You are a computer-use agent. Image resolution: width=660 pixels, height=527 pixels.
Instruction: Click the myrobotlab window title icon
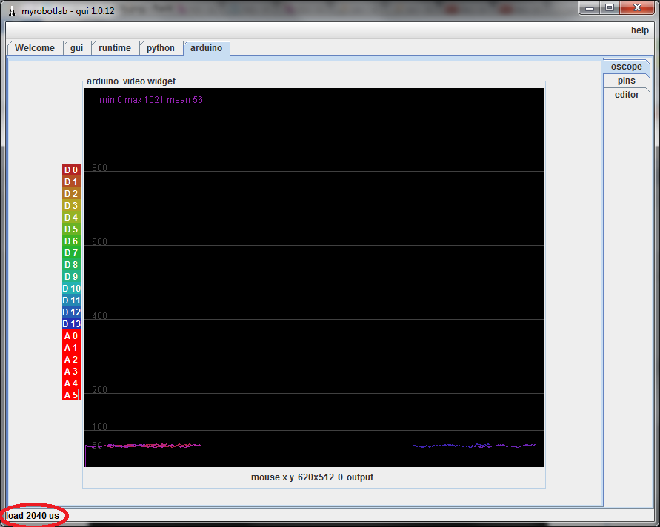click(12, 11)
